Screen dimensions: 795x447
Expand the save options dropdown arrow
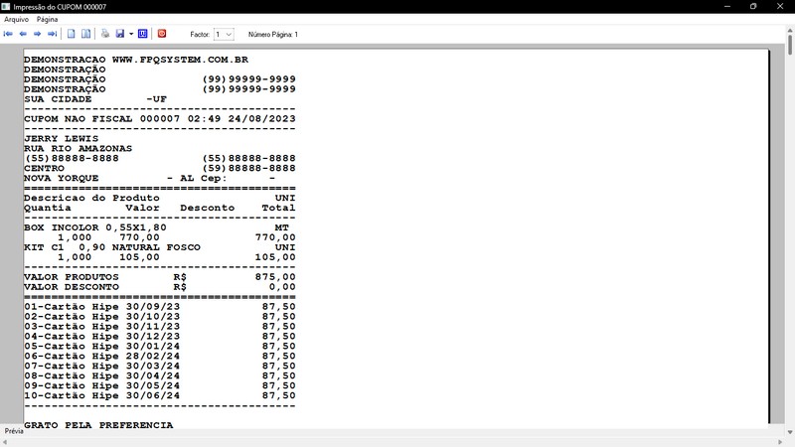click(x=131, y=34)
